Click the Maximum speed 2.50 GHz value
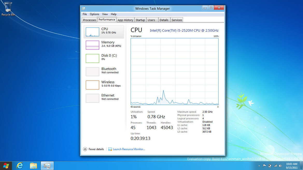Viewport: 303px width, 170px height. [207, 112]
